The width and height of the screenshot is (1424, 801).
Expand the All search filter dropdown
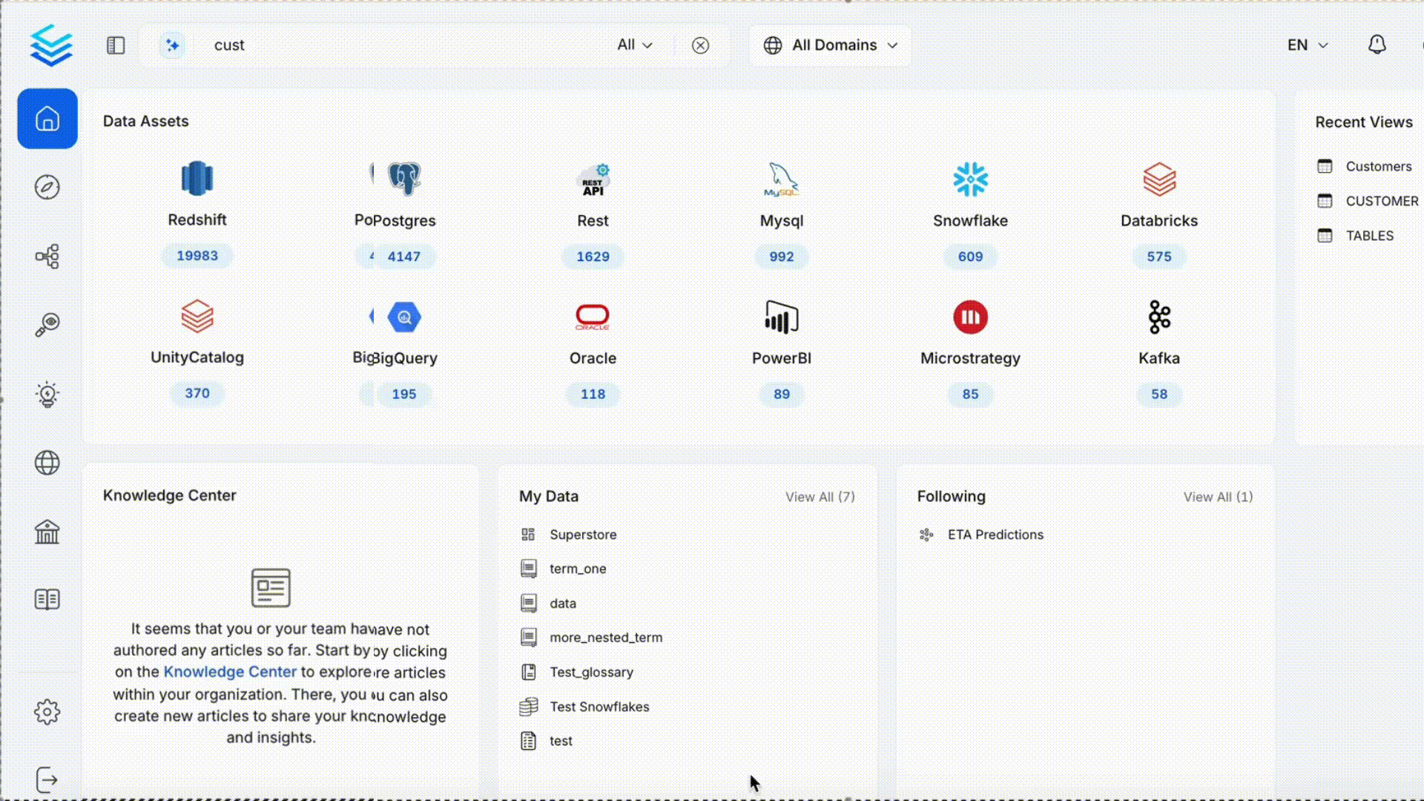pos(634,45)
